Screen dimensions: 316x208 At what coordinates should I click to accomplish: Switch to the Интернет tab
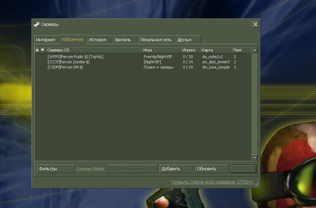[46, 40]
